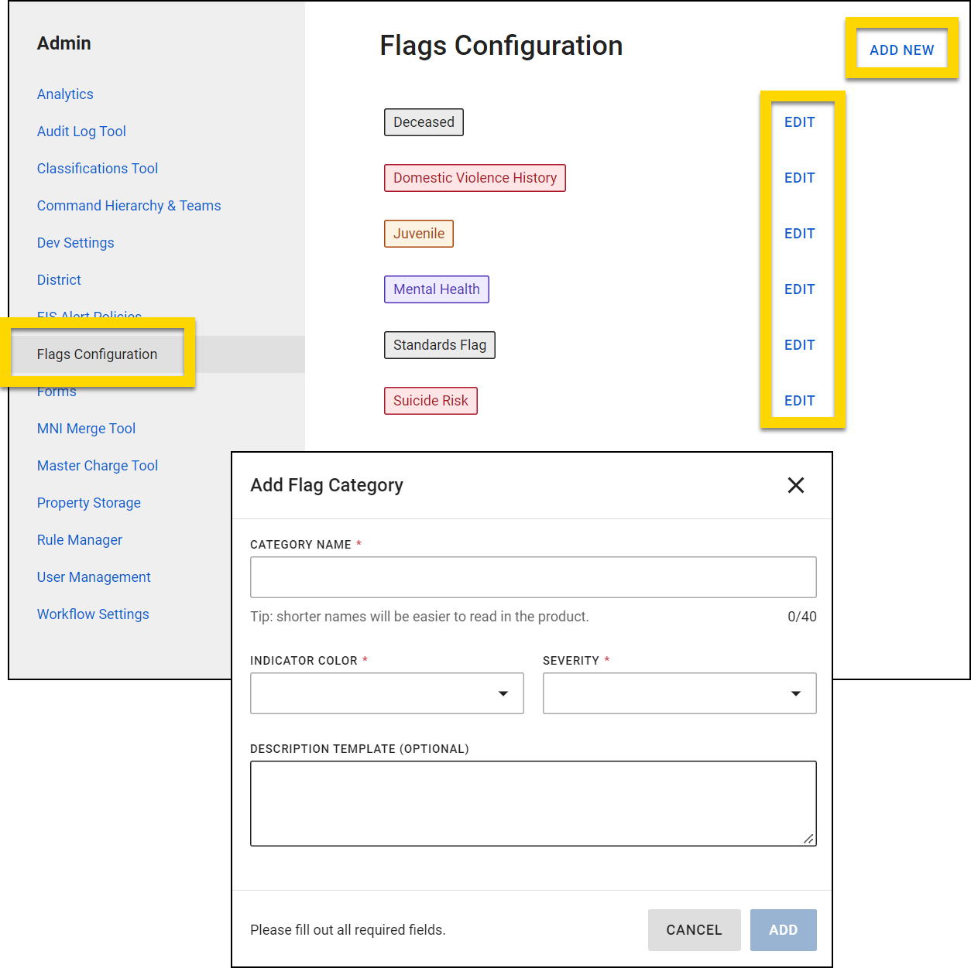Click the ADD NEW button

[901, 50]
